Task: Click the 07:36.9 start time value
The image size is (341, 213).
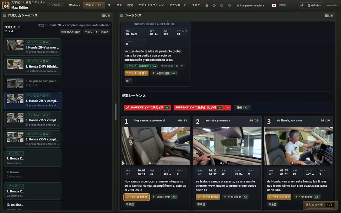Action: click(x=131, y=34)
